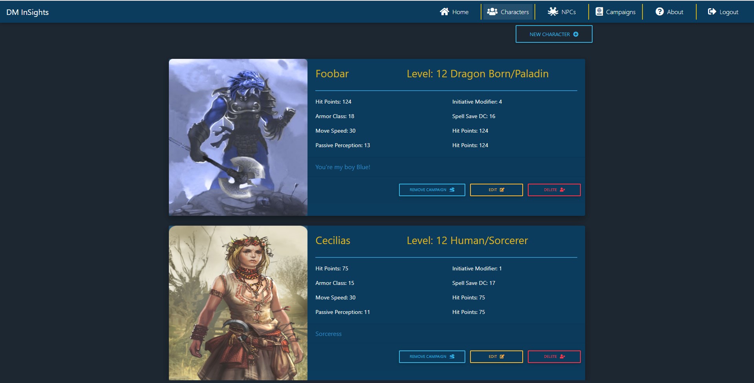Viewport: 754px width, 383px height.
Task: Click 'Spell Save DC: 17' stat
Action: click(x=474, y=283)
